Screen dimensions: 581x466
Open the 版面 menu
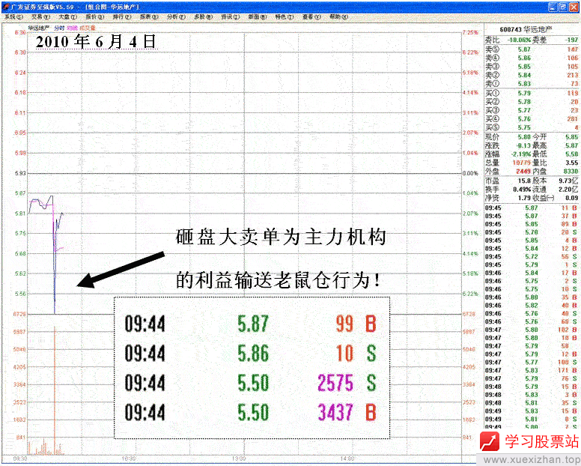pos(258,16)
